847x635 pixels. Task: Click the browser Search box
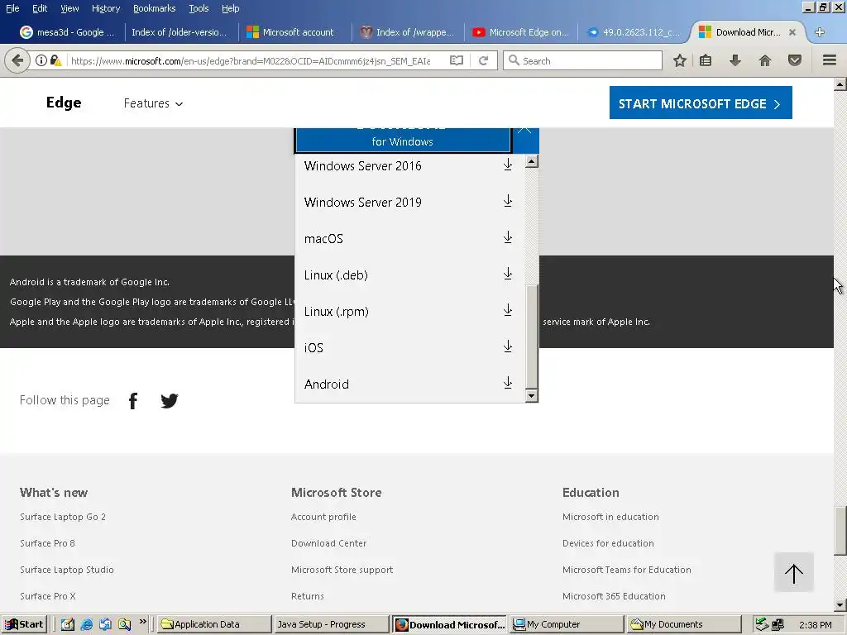pos(582,60)
